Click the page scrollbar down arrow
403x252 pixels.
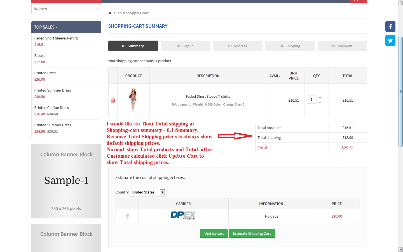400,249
